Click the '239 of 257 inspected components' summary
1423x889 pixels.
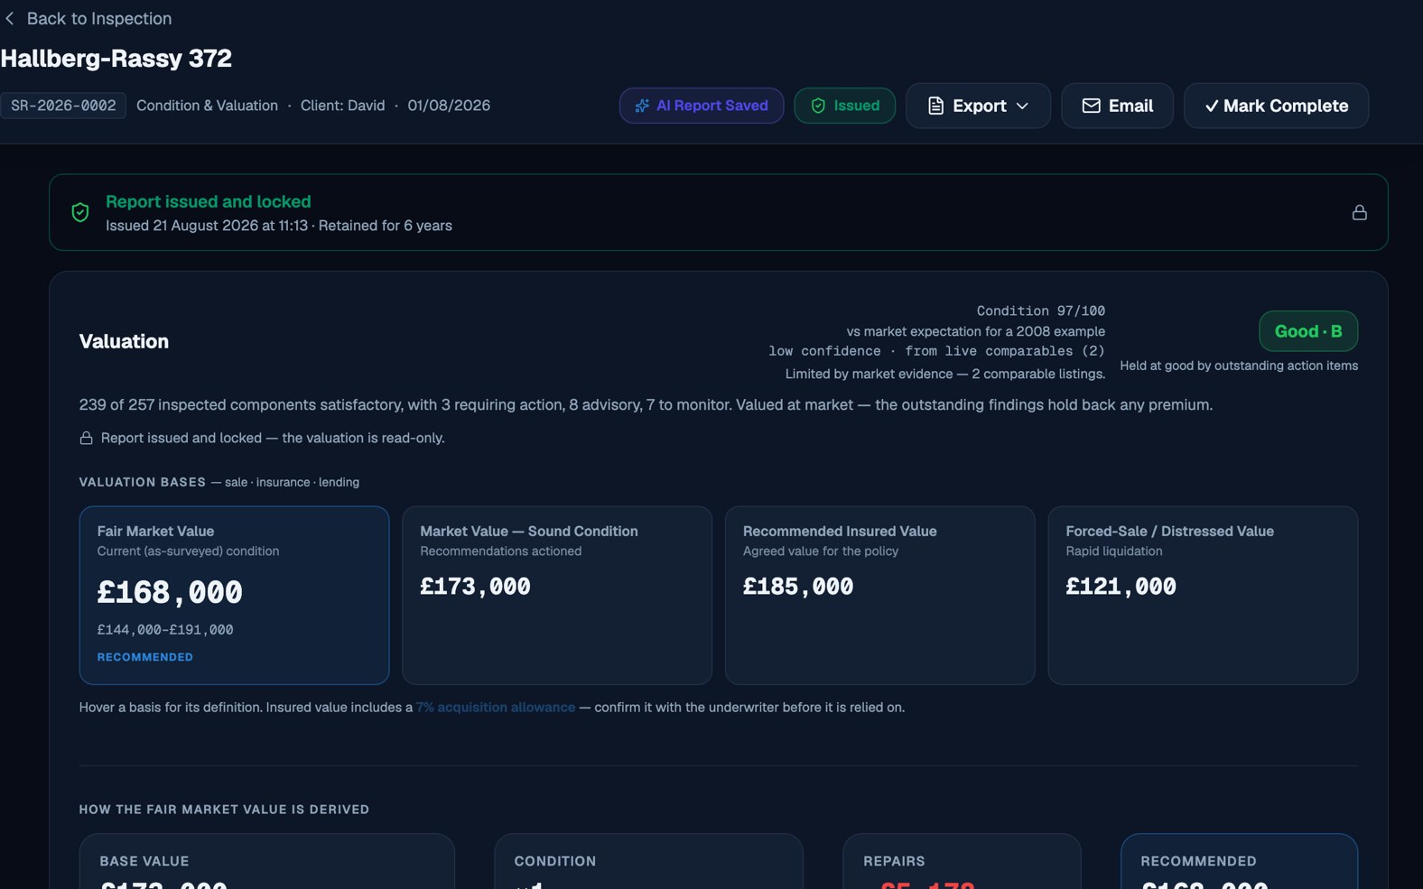pos(646,405)
